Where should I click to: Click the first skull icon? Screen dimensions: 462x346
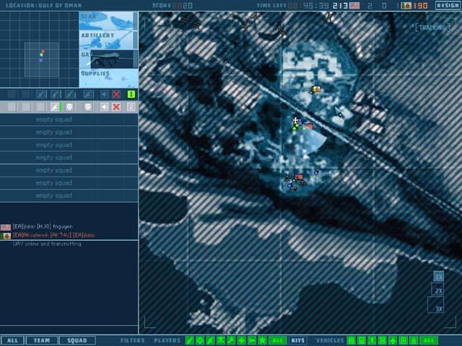click(70, 107)
